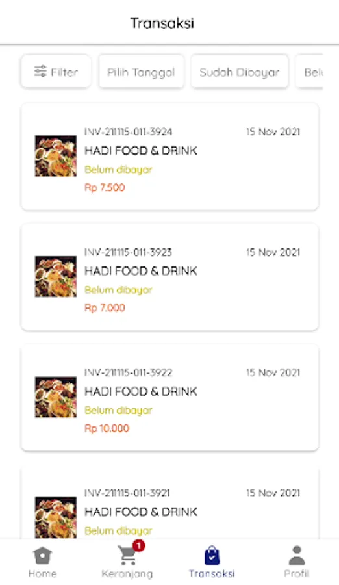The width and height of the screenshot is (339, 585).
Task: Select food thumbnail of invoice 3924
Action: pyautogui.click(x=56, y=156)
